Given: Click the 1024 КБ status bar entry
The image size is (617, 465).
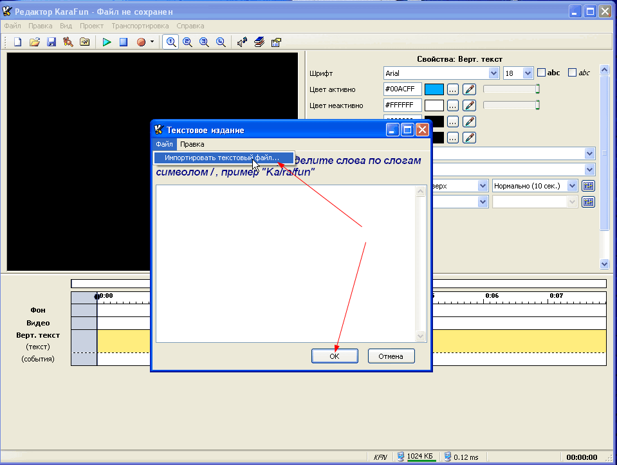Looking at the screenshot, I should point(416,457).
